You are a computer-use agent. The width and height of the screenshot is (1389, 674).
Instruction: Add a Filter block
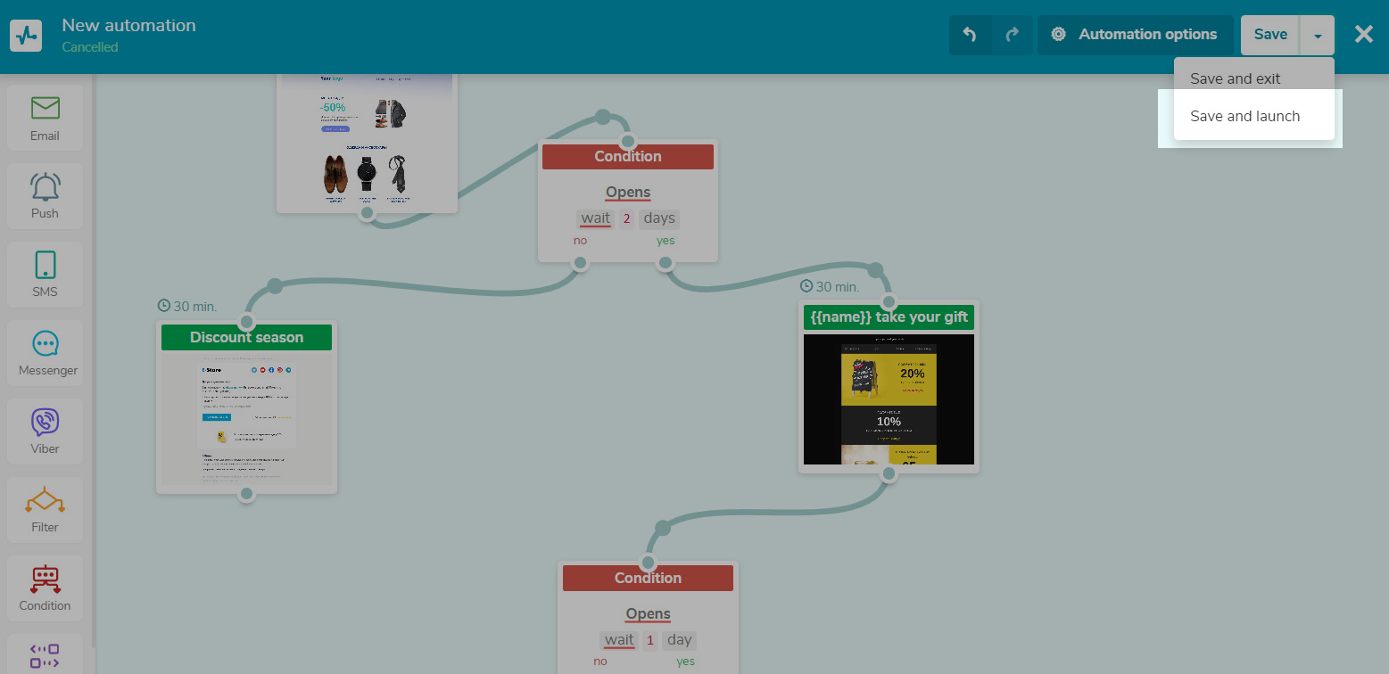(x=45, y=510)
